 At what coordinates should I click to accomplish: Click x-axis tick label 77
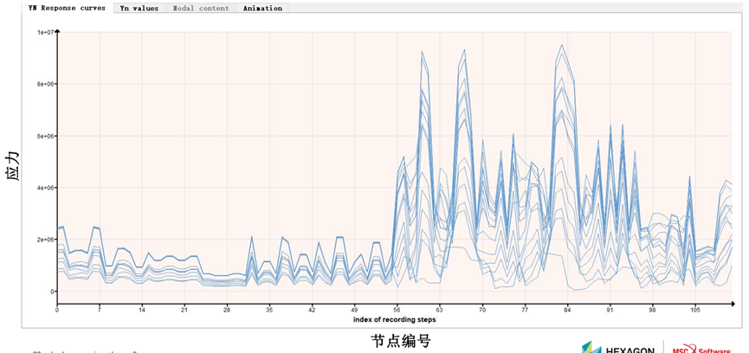[525, 309]
